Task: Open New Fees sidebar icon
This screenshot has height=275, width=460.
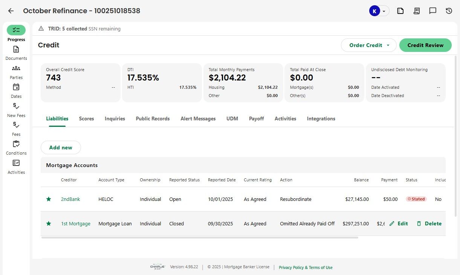Action: tap(16, 106)
